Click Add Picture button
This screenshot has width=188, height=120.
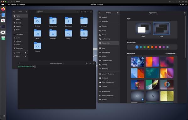click(171, 53)
